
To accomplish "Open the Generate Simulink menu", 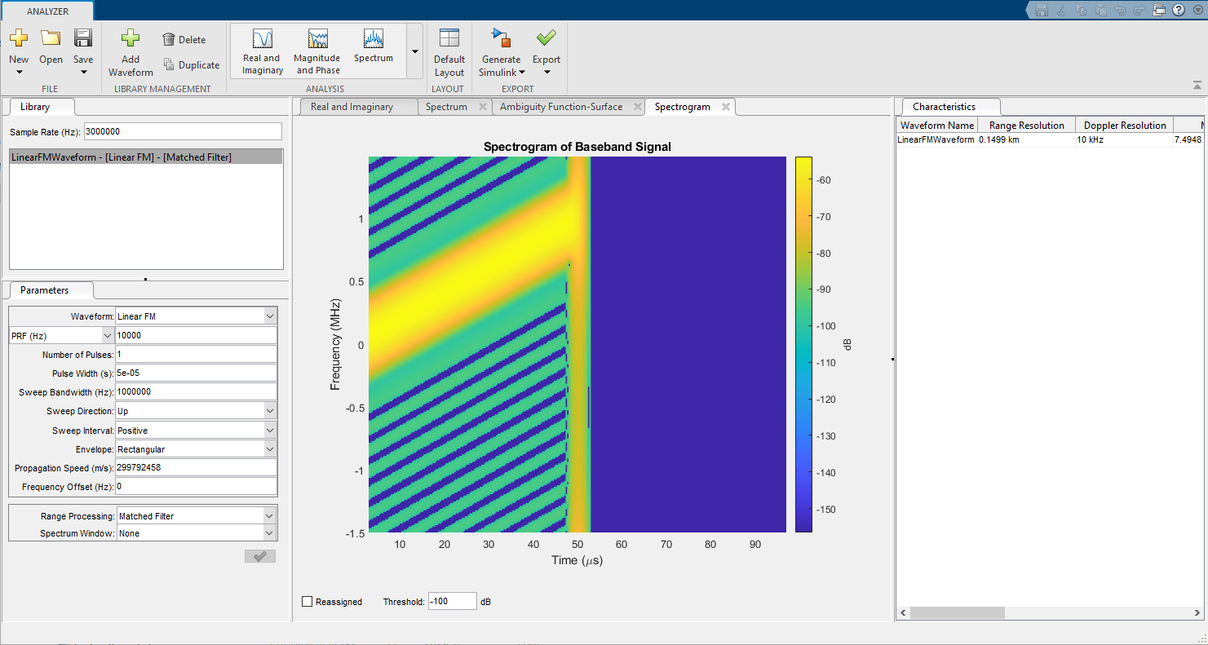I will [501, 52].
